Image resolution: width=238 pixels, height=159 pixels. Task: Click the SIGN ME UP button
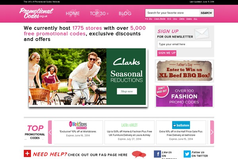pos(167,53)
